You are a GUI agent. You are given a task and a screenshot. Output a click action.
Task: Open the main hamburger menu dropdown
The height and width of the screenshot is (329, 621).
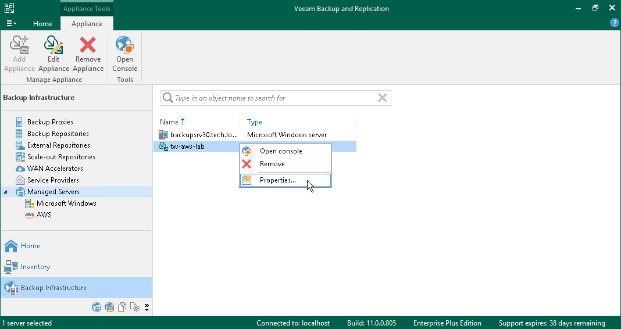pos(11,24)
